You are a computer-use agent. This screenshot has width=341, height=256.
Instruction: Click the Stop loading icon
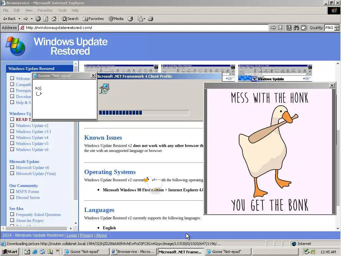pyautogui.click(x=38, y=19)
